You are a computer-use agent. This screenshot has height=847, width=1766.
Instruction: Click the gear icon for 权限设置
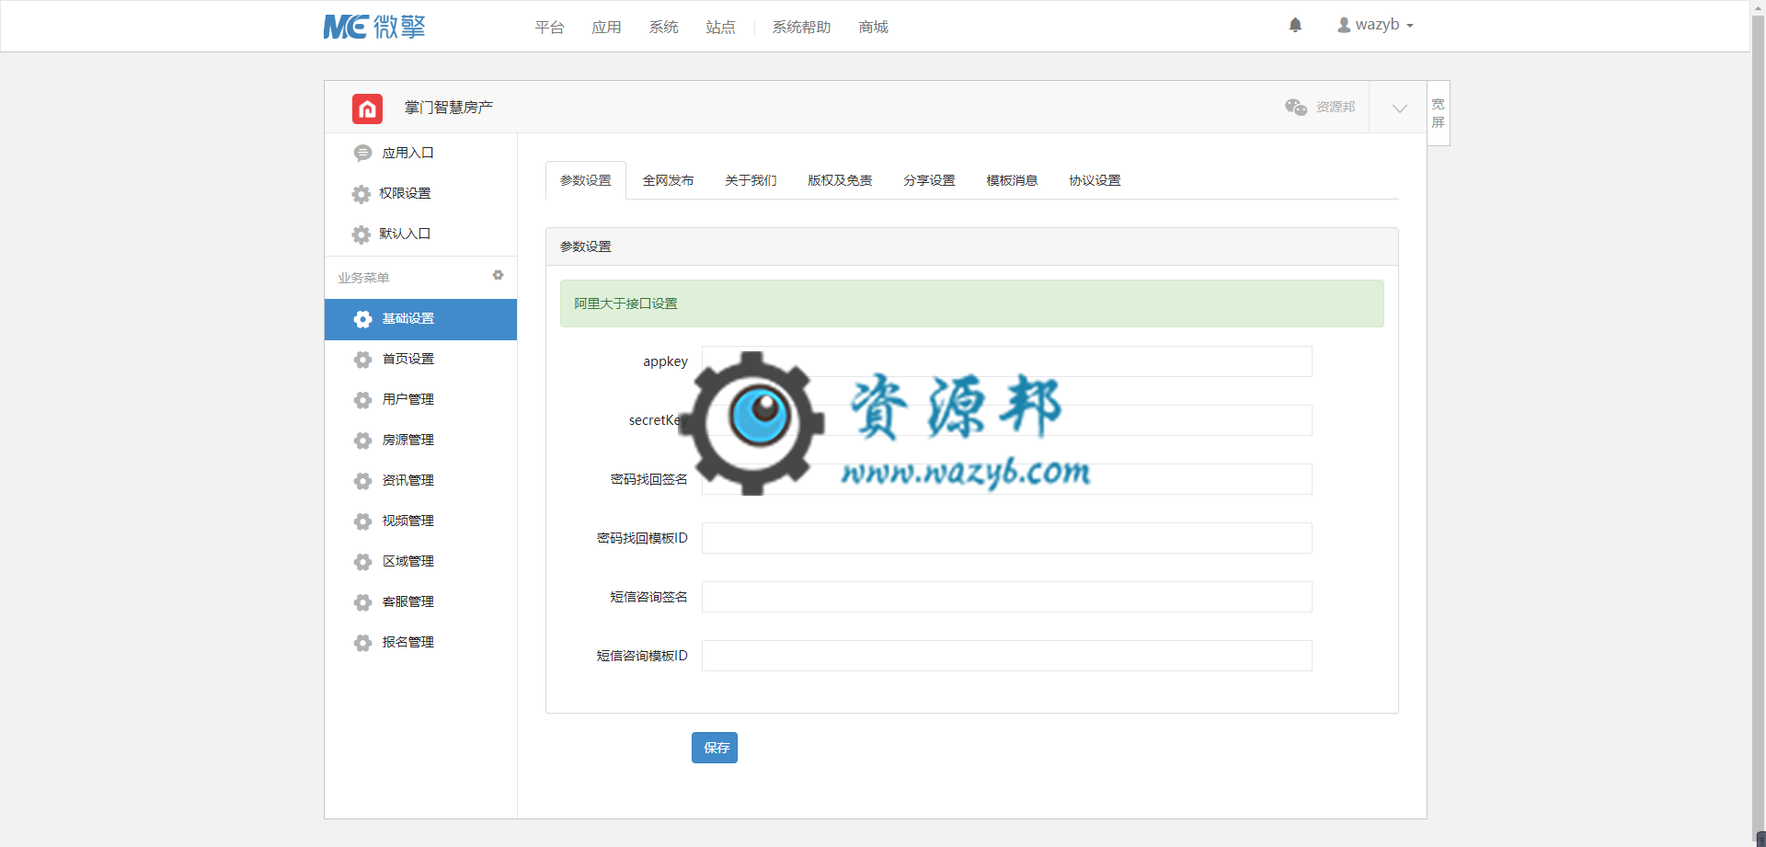361,194
